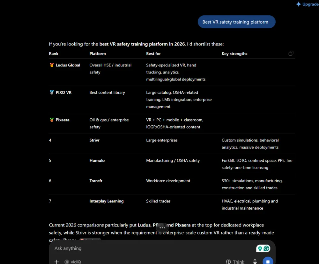Click 'Forklift, LOTO, confined space' cell
Image resolution: width=319 pixels, height=264 pixels.
pyautogui.click(x=257, y=164)
